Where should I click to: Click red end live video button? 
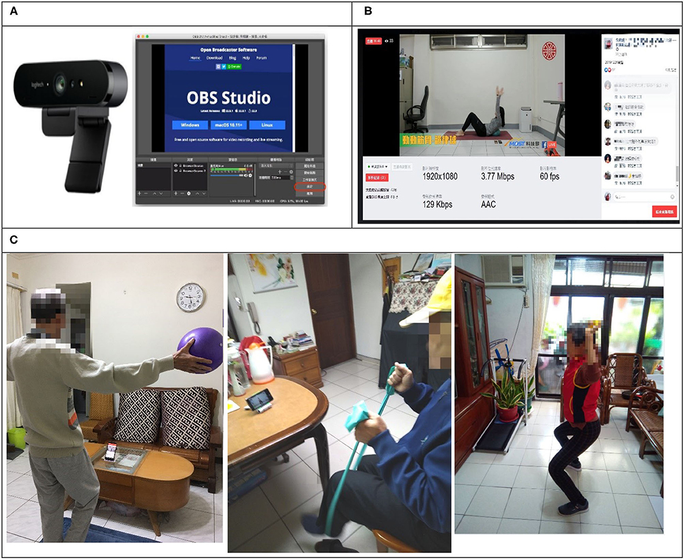[664, 211]
